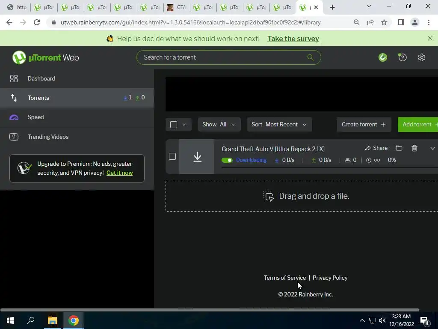Share the Grand Theft Auto V torrent
This screenshot has width=438, height=329.
[376, 148]
